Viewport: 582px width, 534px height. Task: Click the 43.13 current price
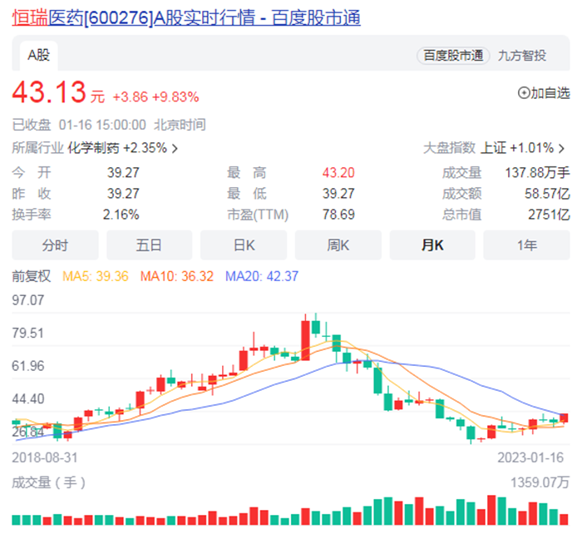(49, 92)
